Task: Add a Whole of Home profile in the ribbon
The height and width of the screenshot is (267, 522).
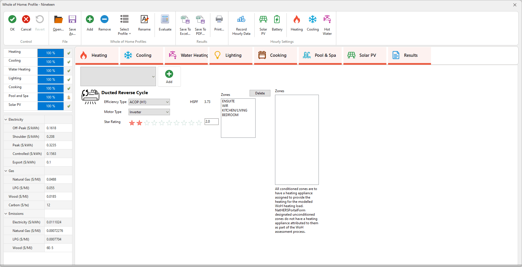Action: [90, 19]
